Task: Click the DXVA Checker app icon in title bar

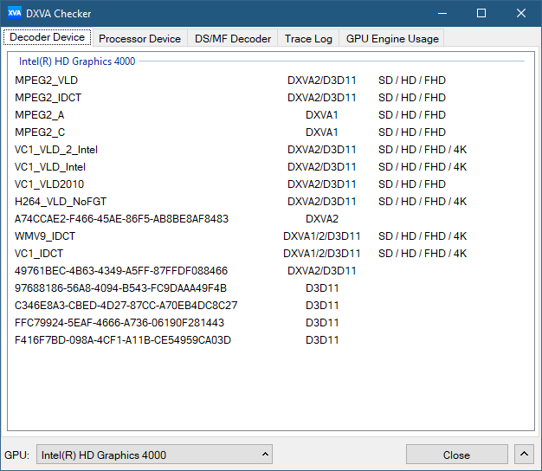Action: pyautogui.click(x=15, y=13)
